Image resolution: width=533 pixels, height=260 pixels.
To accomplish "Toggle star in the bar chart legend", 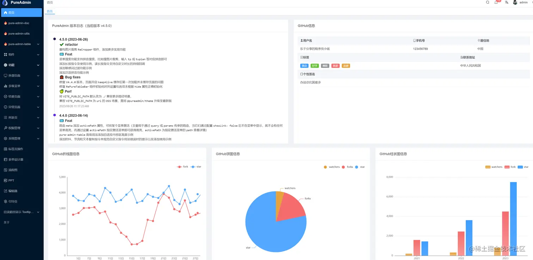I will point(523,167).
